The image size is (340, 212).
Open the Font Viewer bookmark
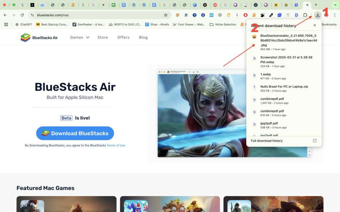189,25
